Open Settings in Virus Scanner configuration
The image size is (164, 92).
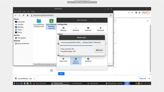[63, 29]
